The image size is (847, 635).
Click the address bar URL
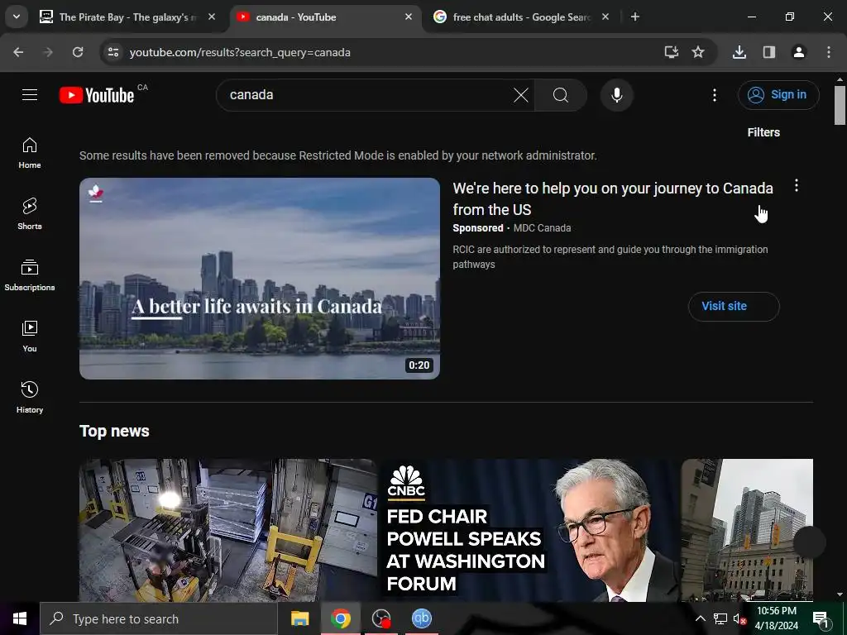240,52
